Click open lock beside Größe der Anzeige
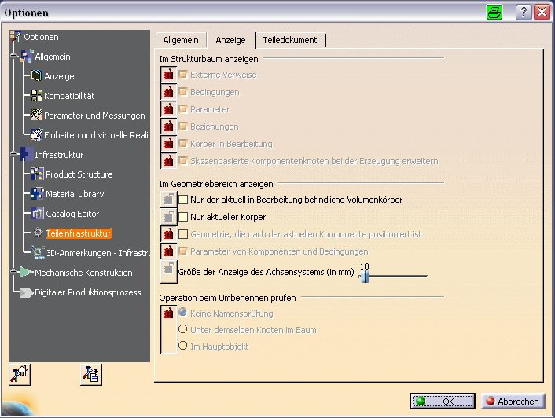The height and width of the screenshot is (418, 555). [x=168, y=272]
